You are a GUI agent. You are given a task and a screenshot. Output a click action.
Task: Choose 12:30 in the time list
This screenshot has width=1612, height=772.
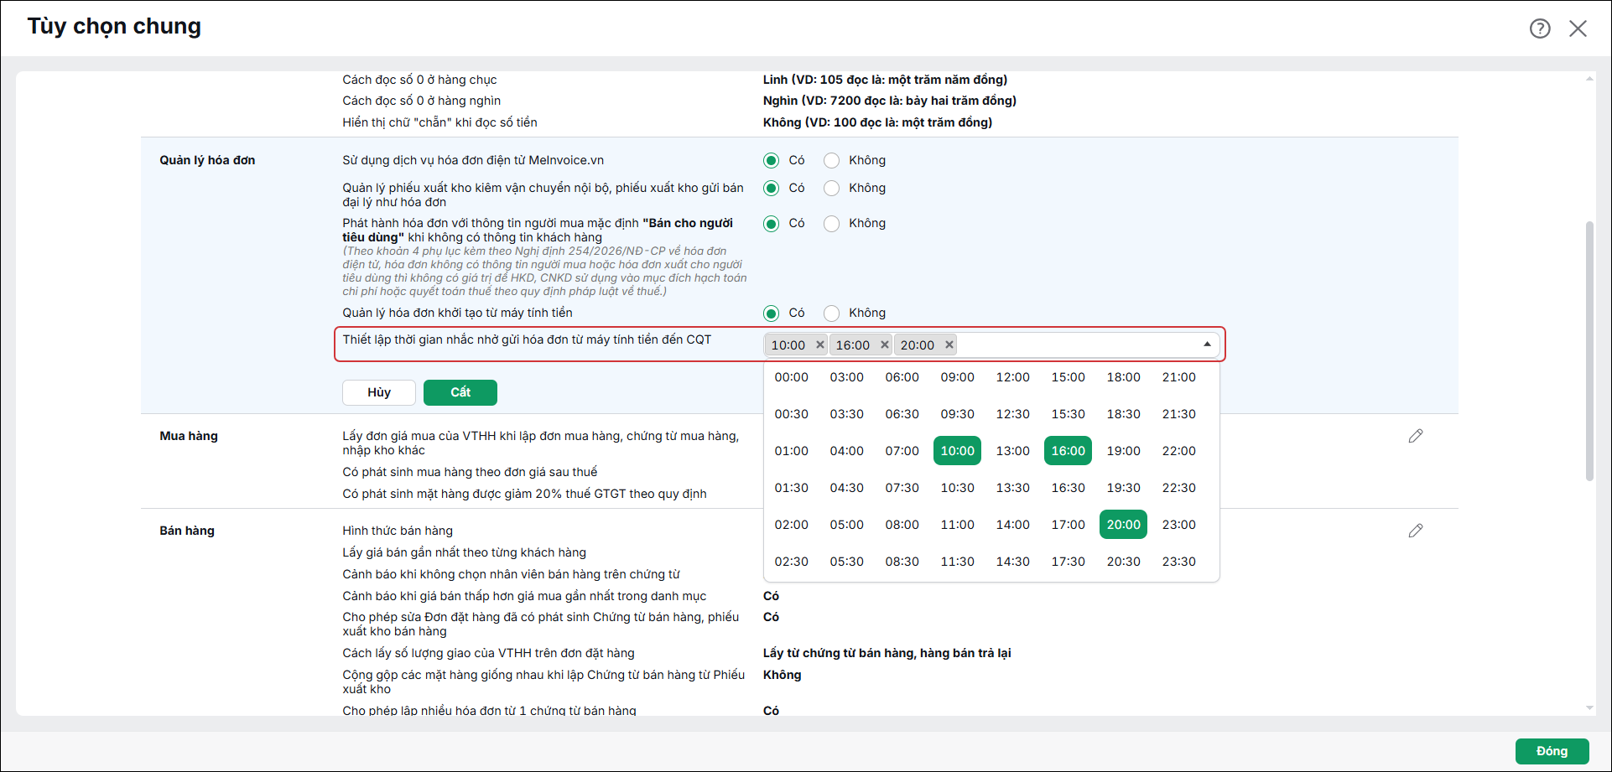pos(1013,414)
